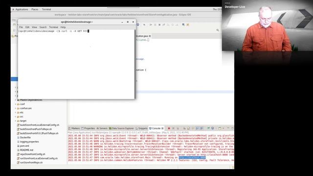Open the Places menu in top panel
The height and width of the screenshot is (176, 313).
pos(35,9)
